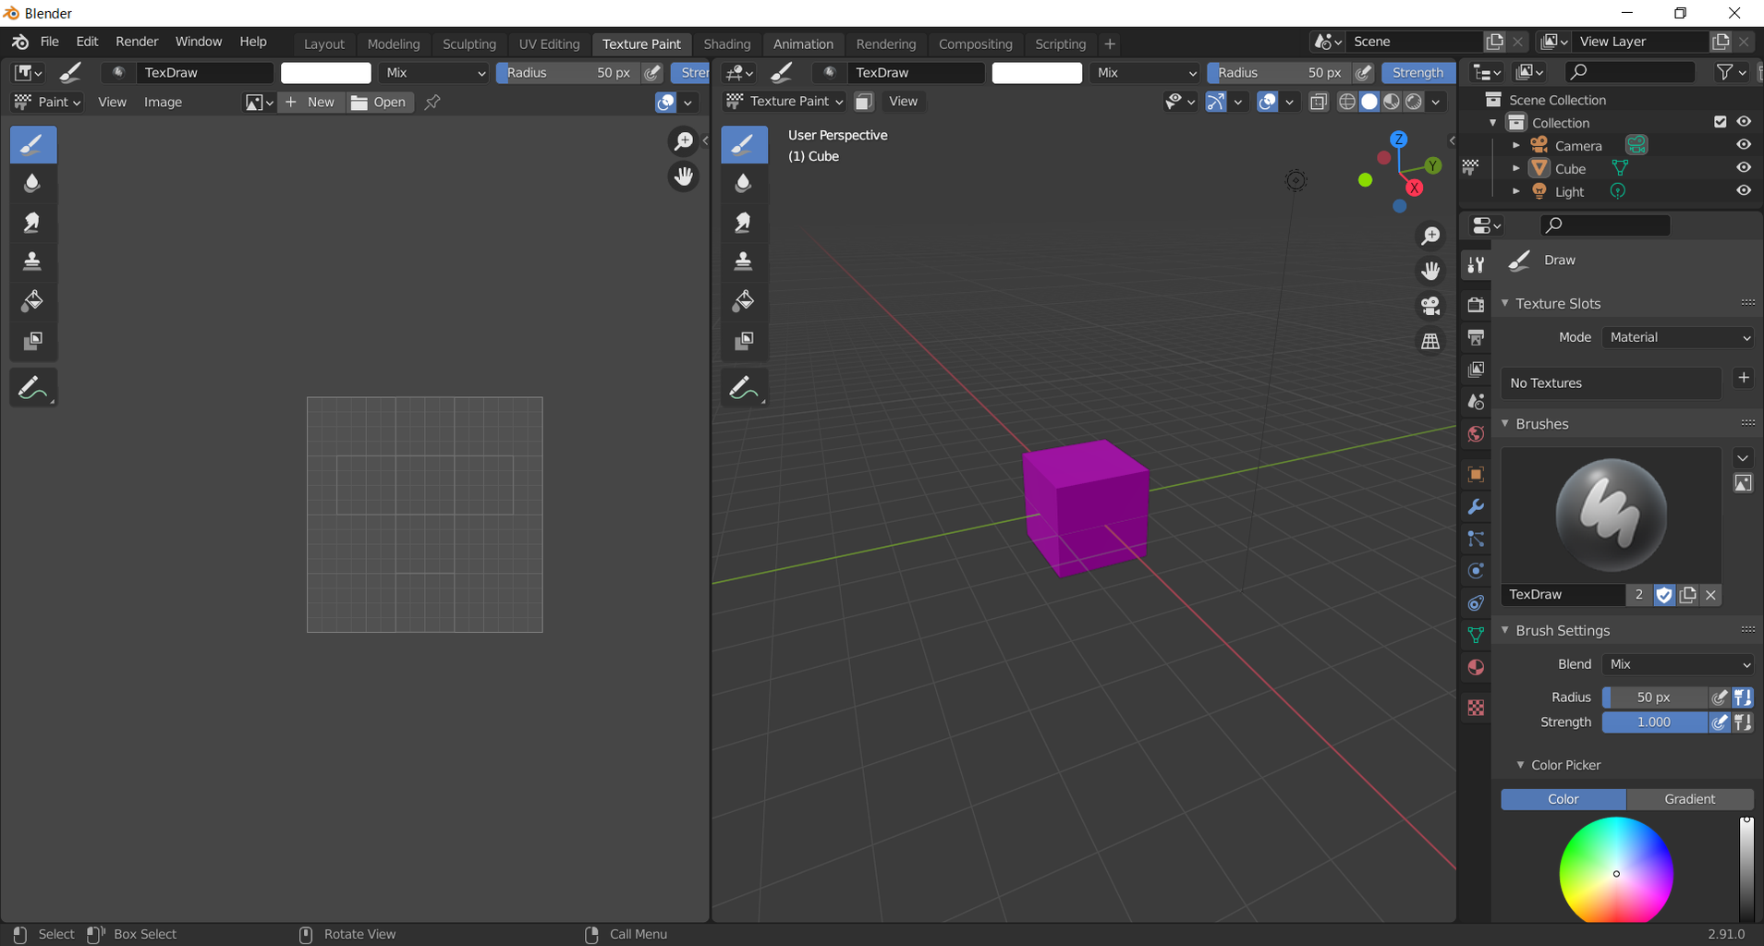The height and width of the screenshot is (946, 1764).
Task: Select the Smear tool in image editor
Action: (x=32, y=223)
